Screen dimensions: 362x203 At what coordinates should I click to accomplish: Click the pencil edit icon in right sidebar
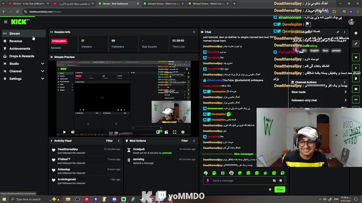tap(356, 44)
